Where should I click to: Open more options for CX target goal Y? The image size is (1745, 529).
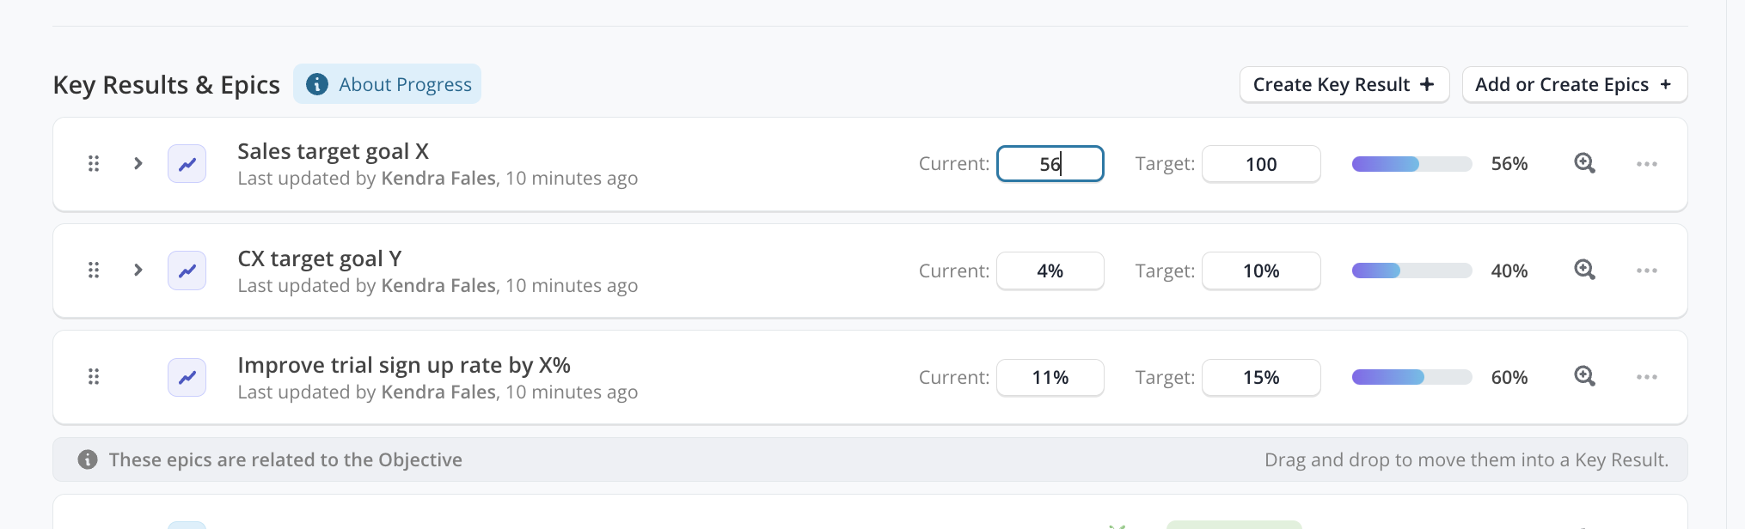(x=1646, y=271)
